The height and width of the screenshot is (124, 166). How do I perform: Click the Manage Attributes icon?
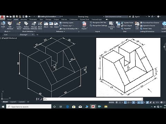(34, 23)
